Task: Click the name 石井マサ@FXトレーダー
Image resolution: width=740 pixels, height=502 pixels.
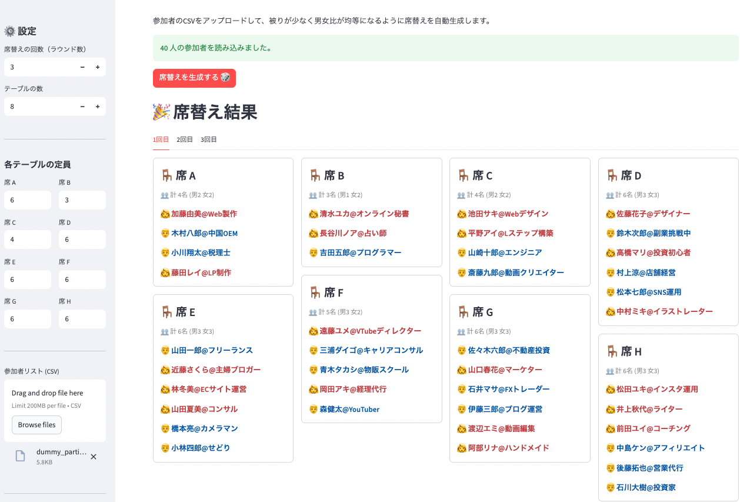Action: (x=509, y=390)
